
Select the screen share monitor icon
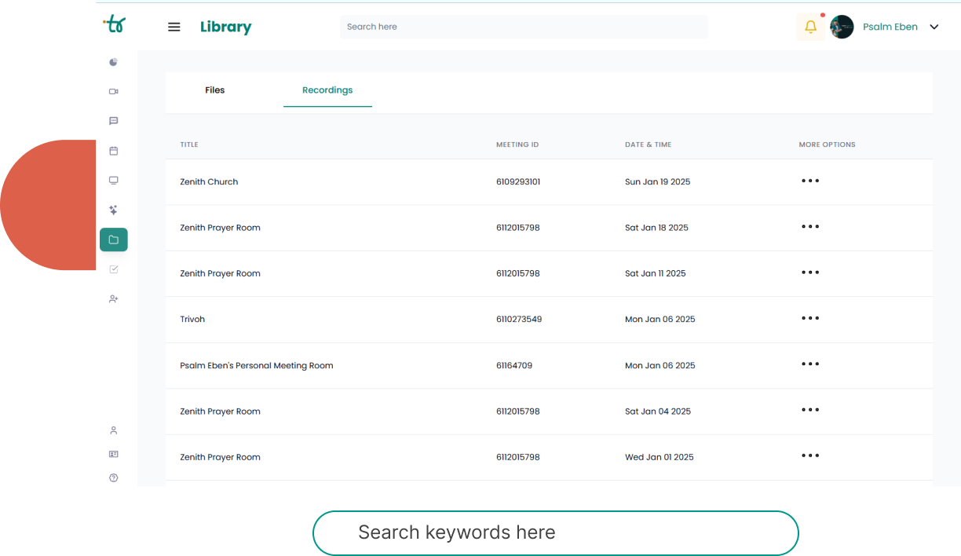click(x=113, y=180)
